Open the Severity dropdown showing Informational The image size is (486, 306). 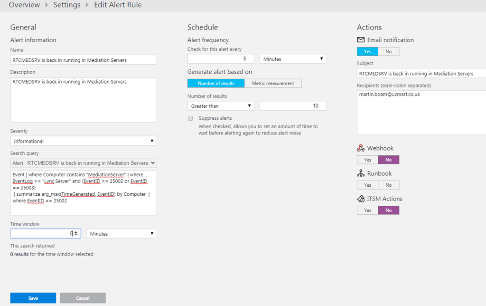point(84,141)
